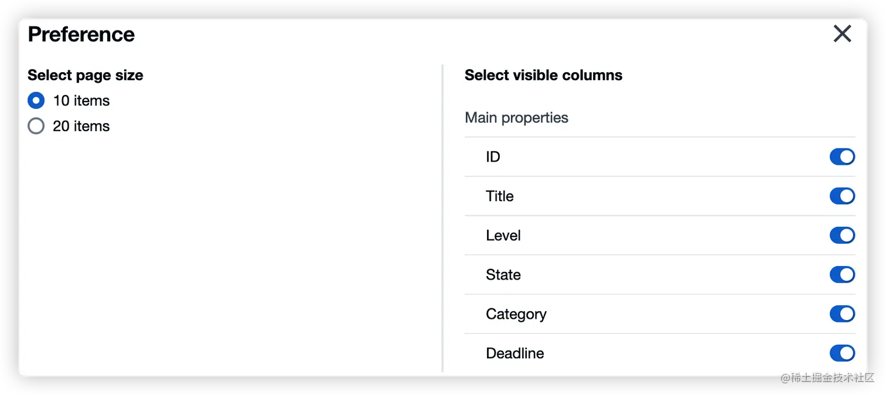Select the 10 items radio button
Viewport: 886px width, 395px height.
pos(36,101)
